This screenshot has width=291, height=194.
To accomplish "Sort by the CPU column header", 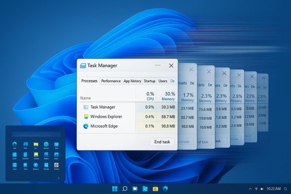I will click(x=150, y=96).
